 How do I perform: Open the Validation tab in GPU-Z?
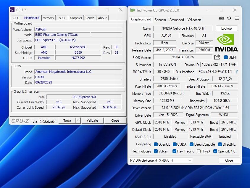tap(194, 20)
